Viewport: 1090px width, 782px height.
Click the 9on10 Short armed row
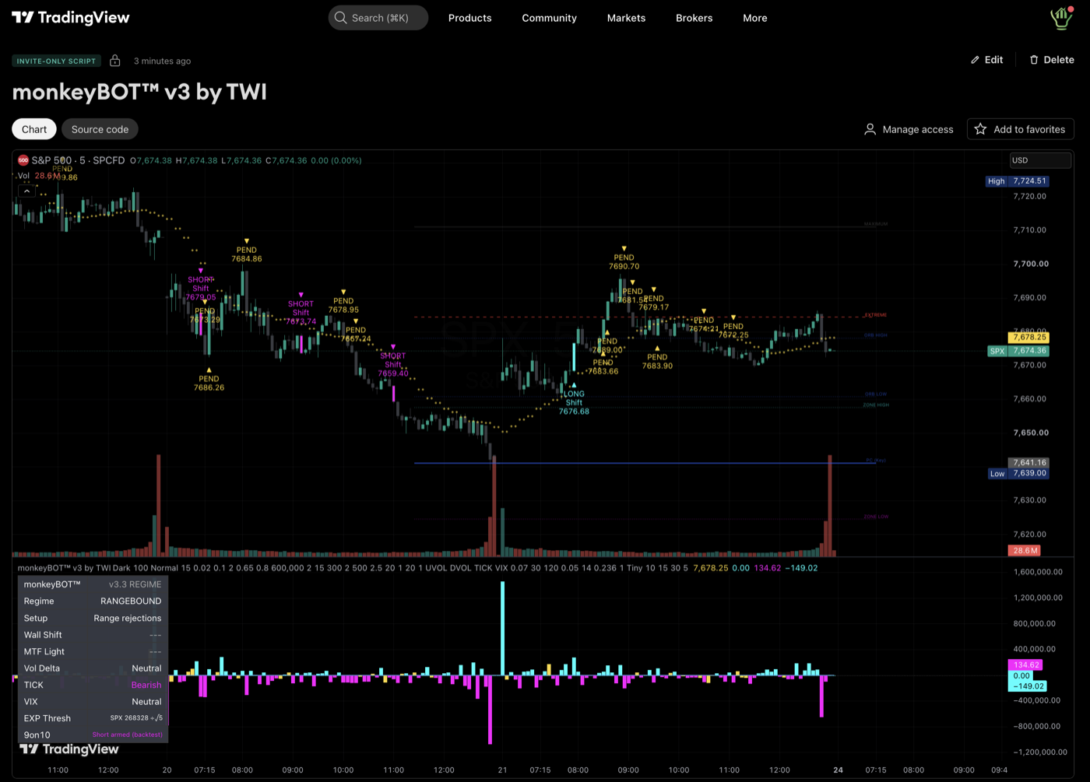pos(93,735)
